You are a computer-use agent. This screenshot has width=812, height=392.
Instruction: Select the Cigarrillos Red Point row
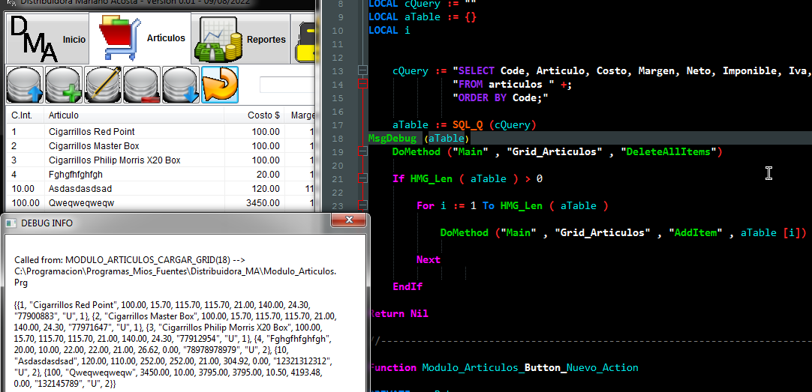(161, 132)
